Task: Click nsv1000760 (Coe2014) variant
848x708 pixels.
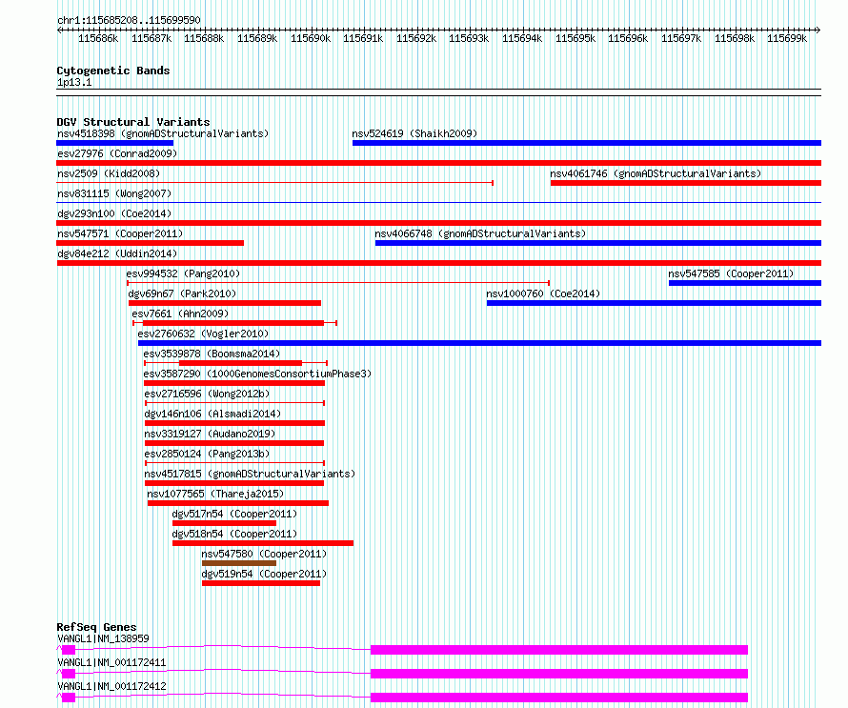Action: [654, 303]
